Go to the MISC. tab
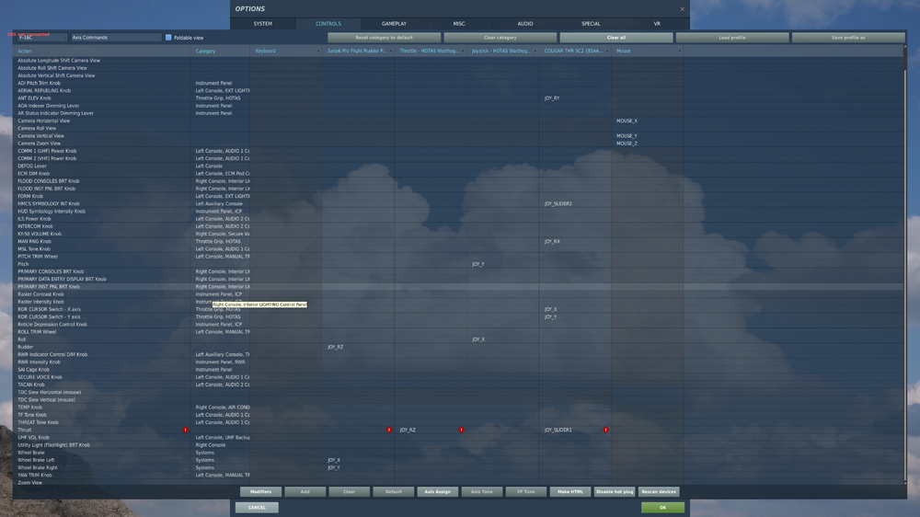Viewport: 920px width, 517px height. [x=459, y=24]
